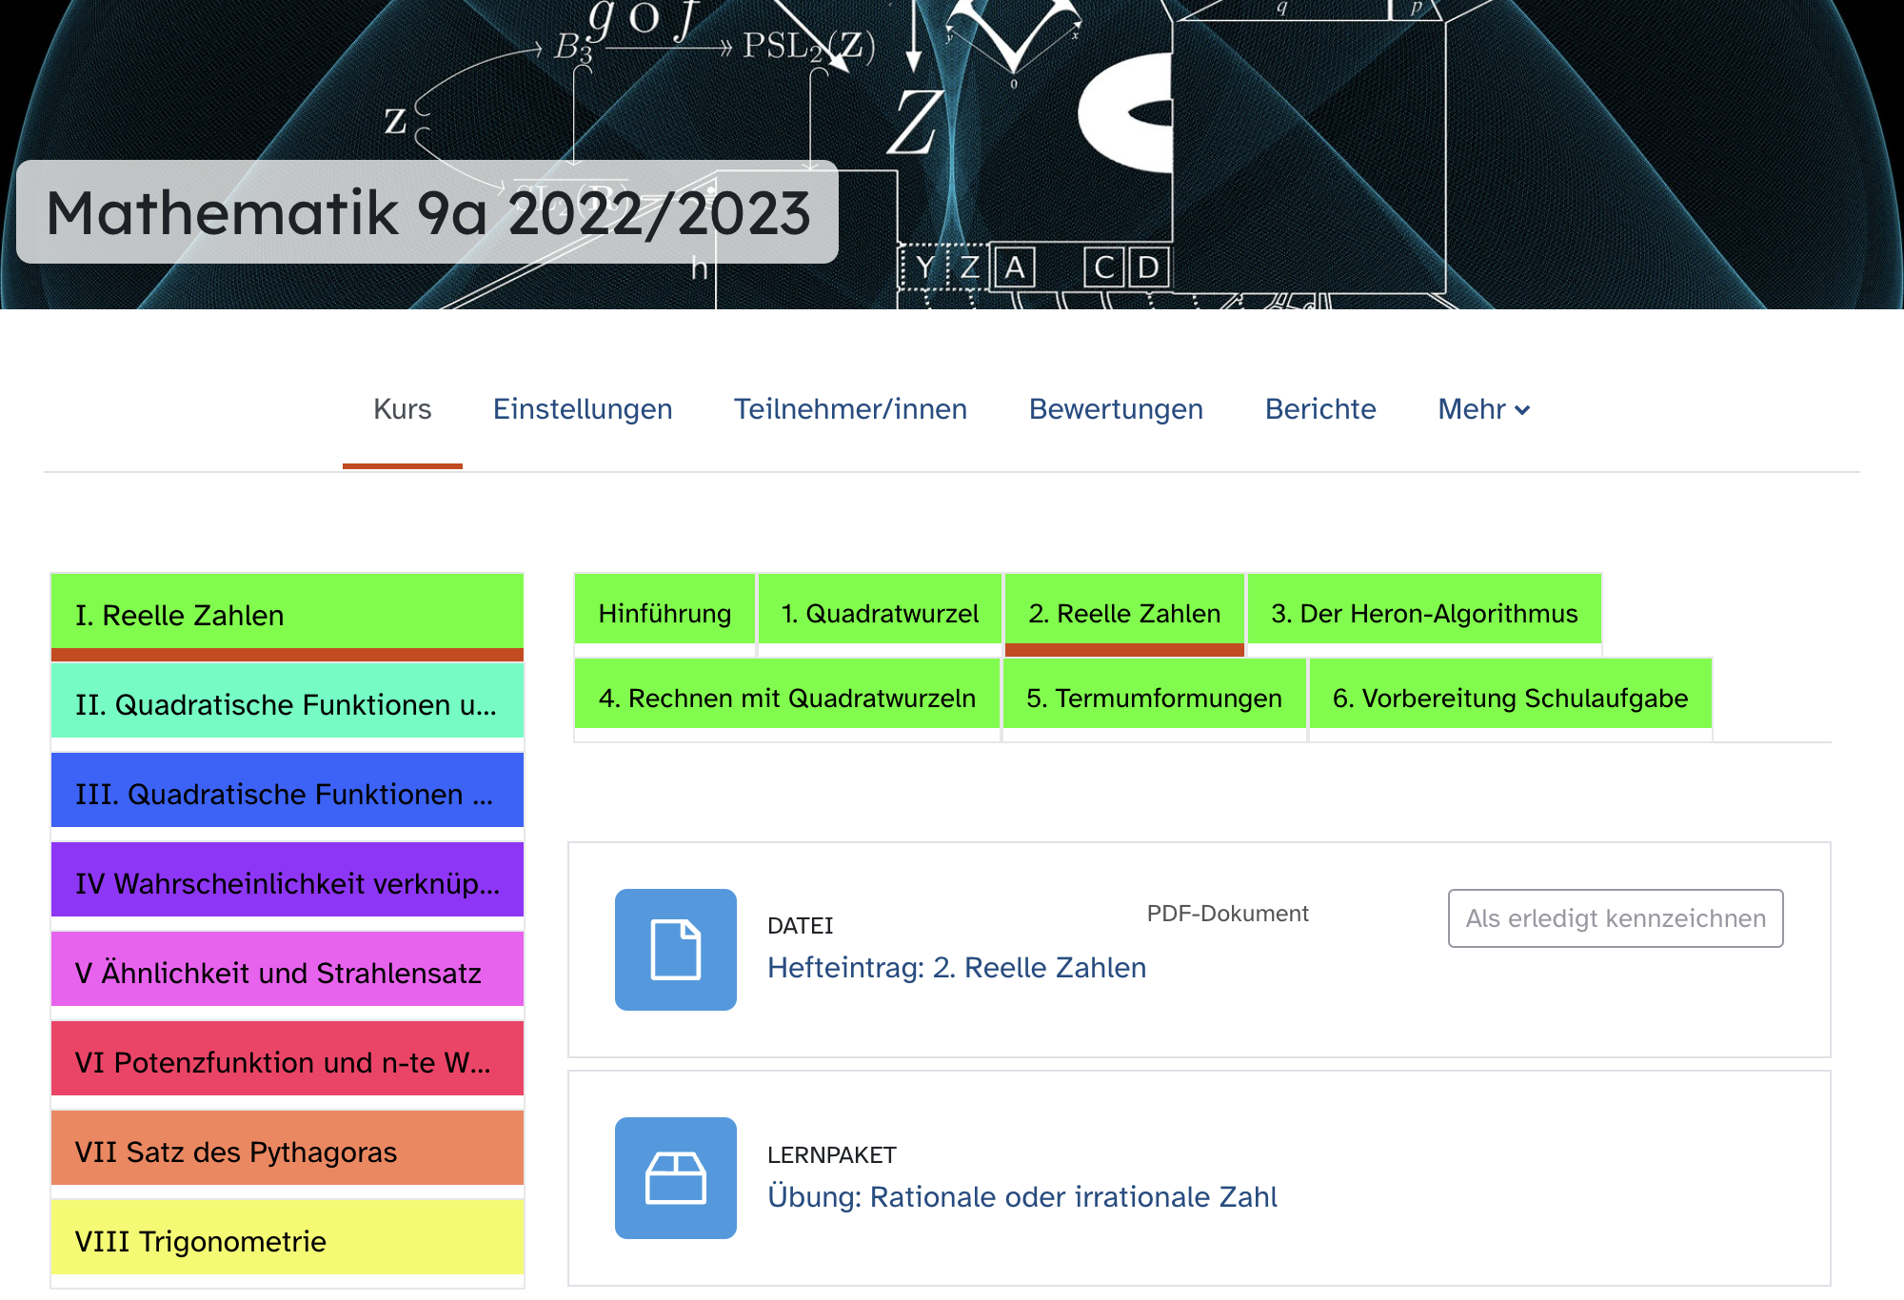Viewport: 1904px width, 1300px height.
Task: Switch to the Bewertungen tab
Action: pos(1116,409)
